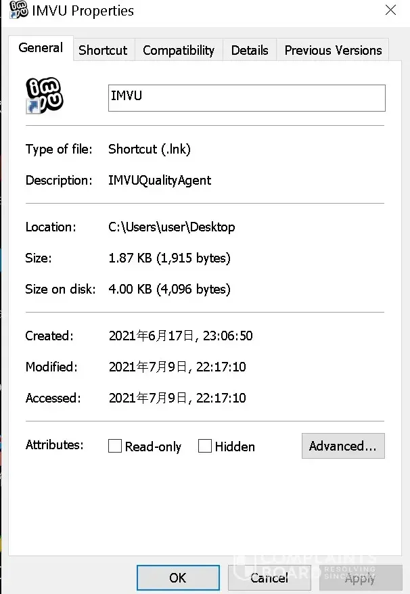Enable the Read-only attribute checkbox
This screenshot has width=410, height=594.
pyautogui.click(x=115, y=447)
